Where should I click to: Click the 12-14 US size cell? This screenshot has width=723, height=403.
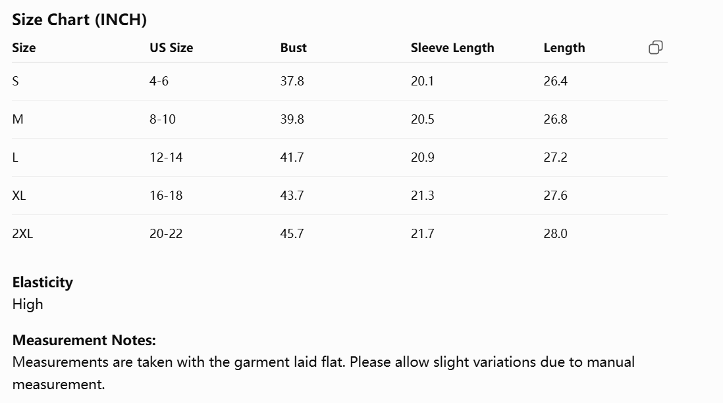[x=166, y=158]
